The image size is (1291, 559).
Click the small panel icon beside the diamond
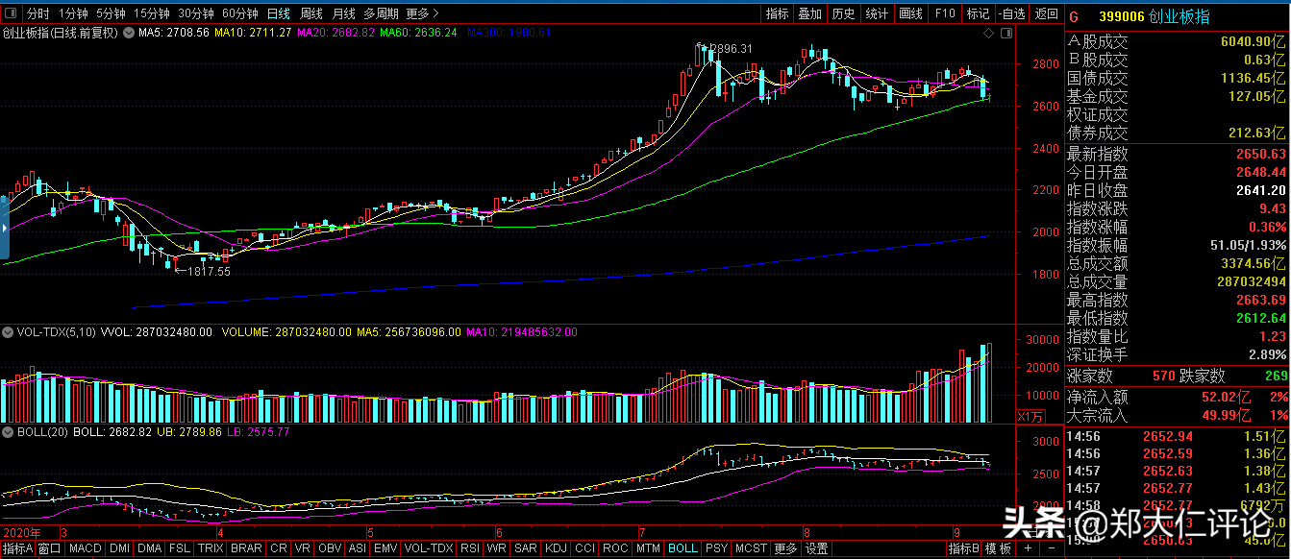(x=1006, y=34)
